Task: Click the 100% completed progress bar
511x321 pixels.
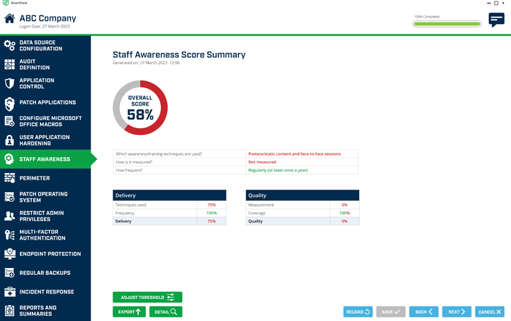Action: (x=447, y=24)
